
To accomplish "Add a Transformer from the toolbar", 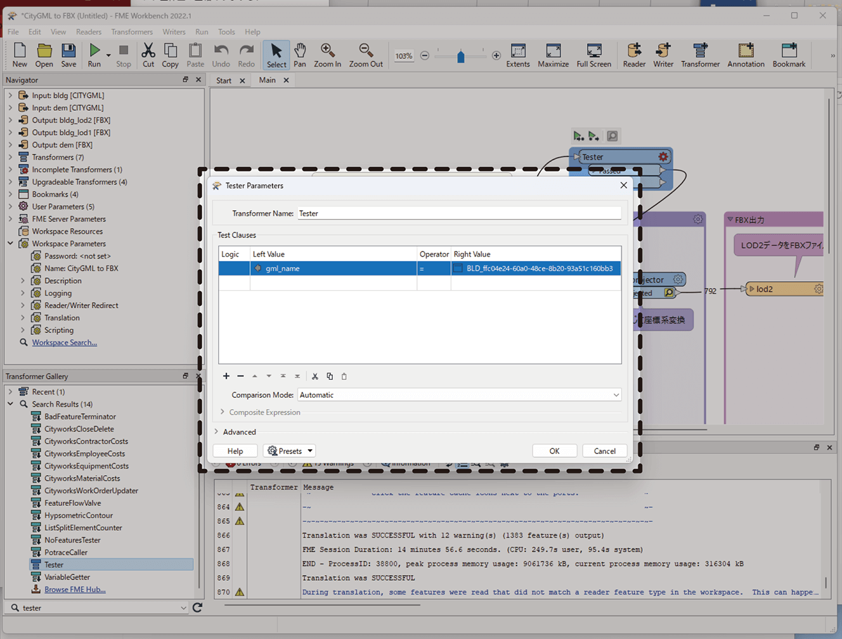I will pos(701,55).
